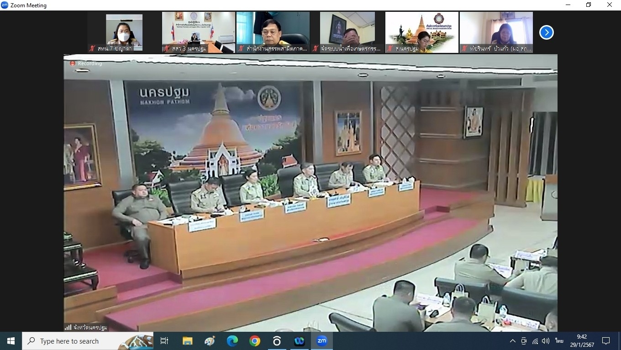Viewport: 621px width, 350px height.
Task: Click muted mic icon of พัชรินทร์ บัวแก้ว
Action: tap(465, 48)
